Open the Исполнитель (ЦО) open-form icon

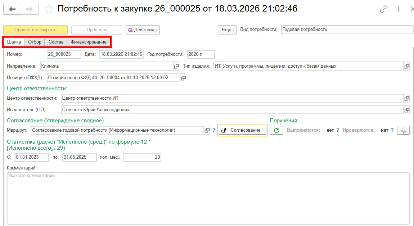(407, 110)
